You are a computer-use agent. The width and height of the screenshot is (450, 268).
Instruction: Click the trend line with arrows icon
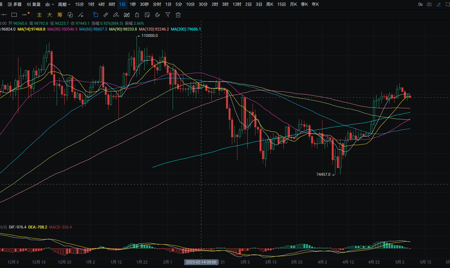click(x=81, y=15)
